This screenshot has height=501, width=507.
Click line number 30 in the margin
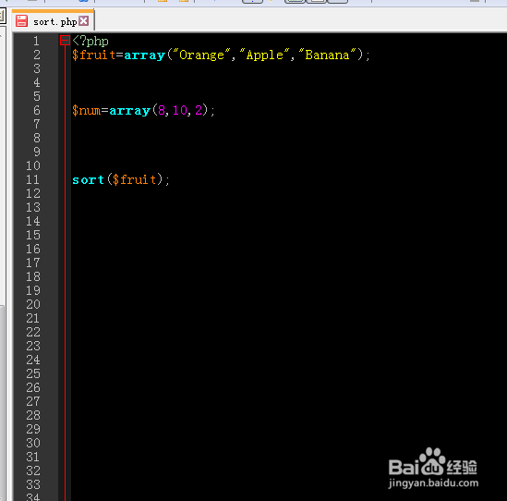32,443
